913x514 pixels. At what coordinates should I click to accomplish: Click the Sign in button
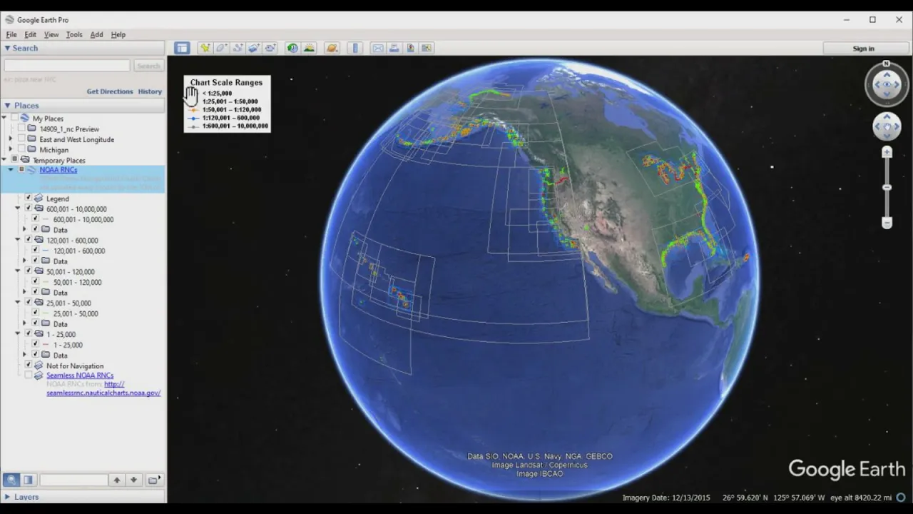863,49
